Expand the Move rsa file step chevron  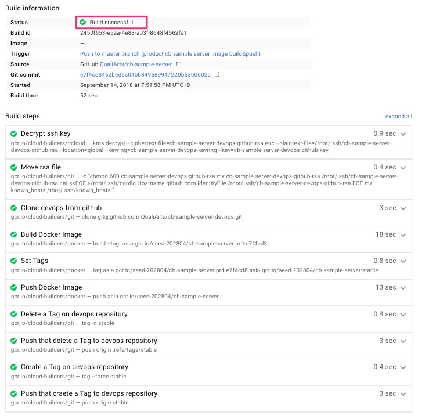403,167
